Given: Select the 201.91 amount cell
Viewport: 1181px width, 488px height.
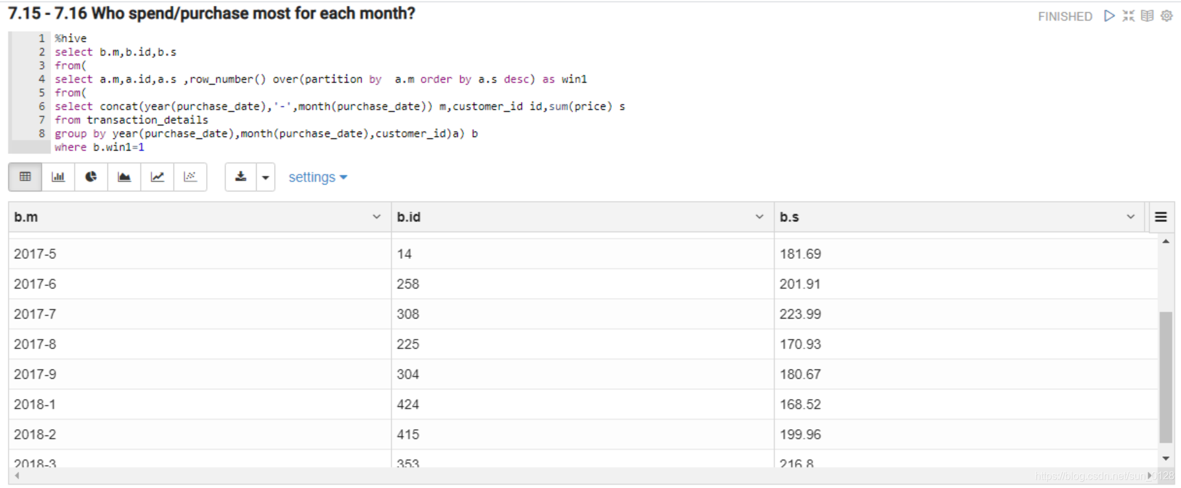Looking at the screenshot, I should pyautogui.click(x=966, y=284).
